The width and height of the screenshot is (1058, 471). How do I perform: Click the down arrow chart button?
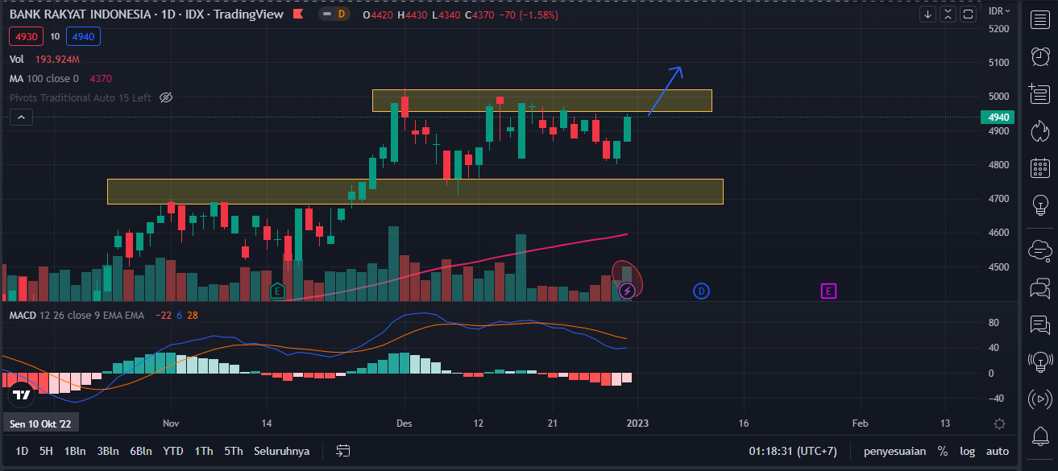(x=928, y=14)
